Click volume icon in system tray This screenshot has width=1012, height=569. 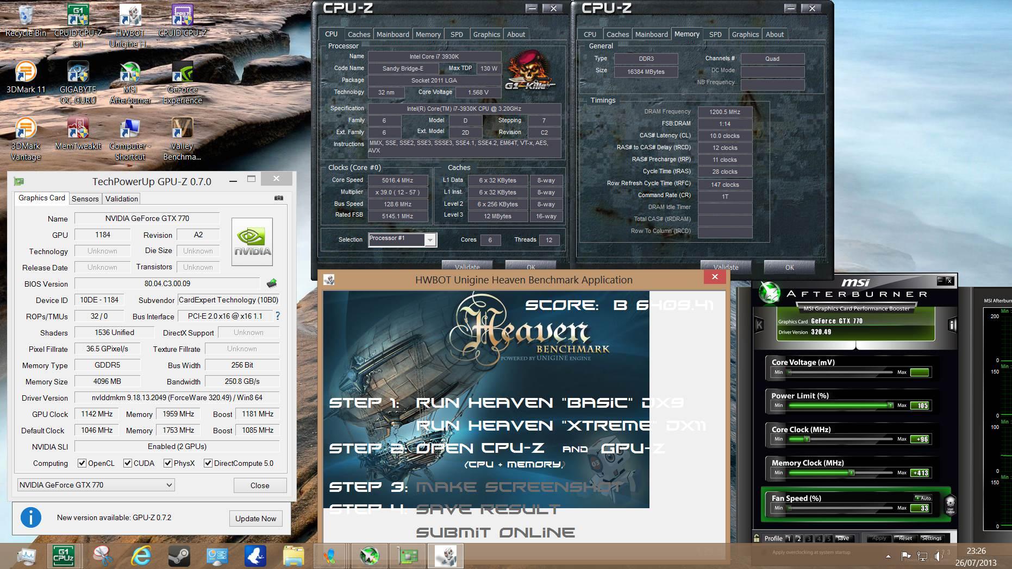(x=939, y=556)
